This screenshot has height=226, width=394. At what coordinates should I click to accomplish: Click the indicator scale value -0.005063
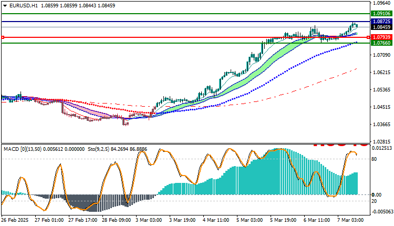(382, 212)
